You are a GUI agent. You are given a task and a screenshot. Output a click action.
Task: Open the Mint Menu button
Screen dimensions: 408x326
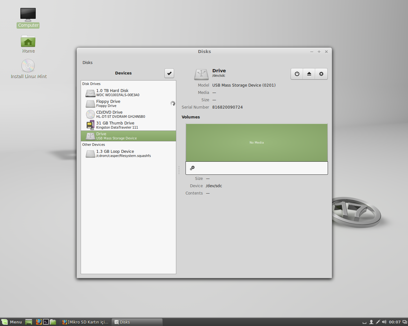pyautogui.click(x=11, y=322)
